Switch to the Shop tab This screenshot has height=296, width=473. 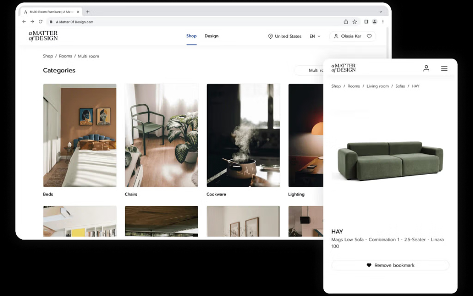pyautogui.click(x=191, y=36)
